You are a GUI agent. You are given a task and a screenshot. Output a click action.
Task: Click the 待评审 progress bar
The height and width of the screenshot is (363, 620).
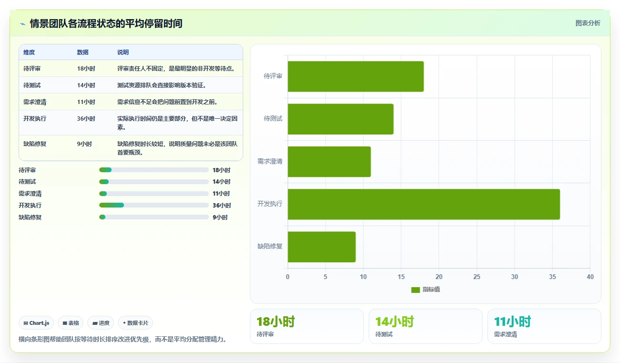pos(154,170)
